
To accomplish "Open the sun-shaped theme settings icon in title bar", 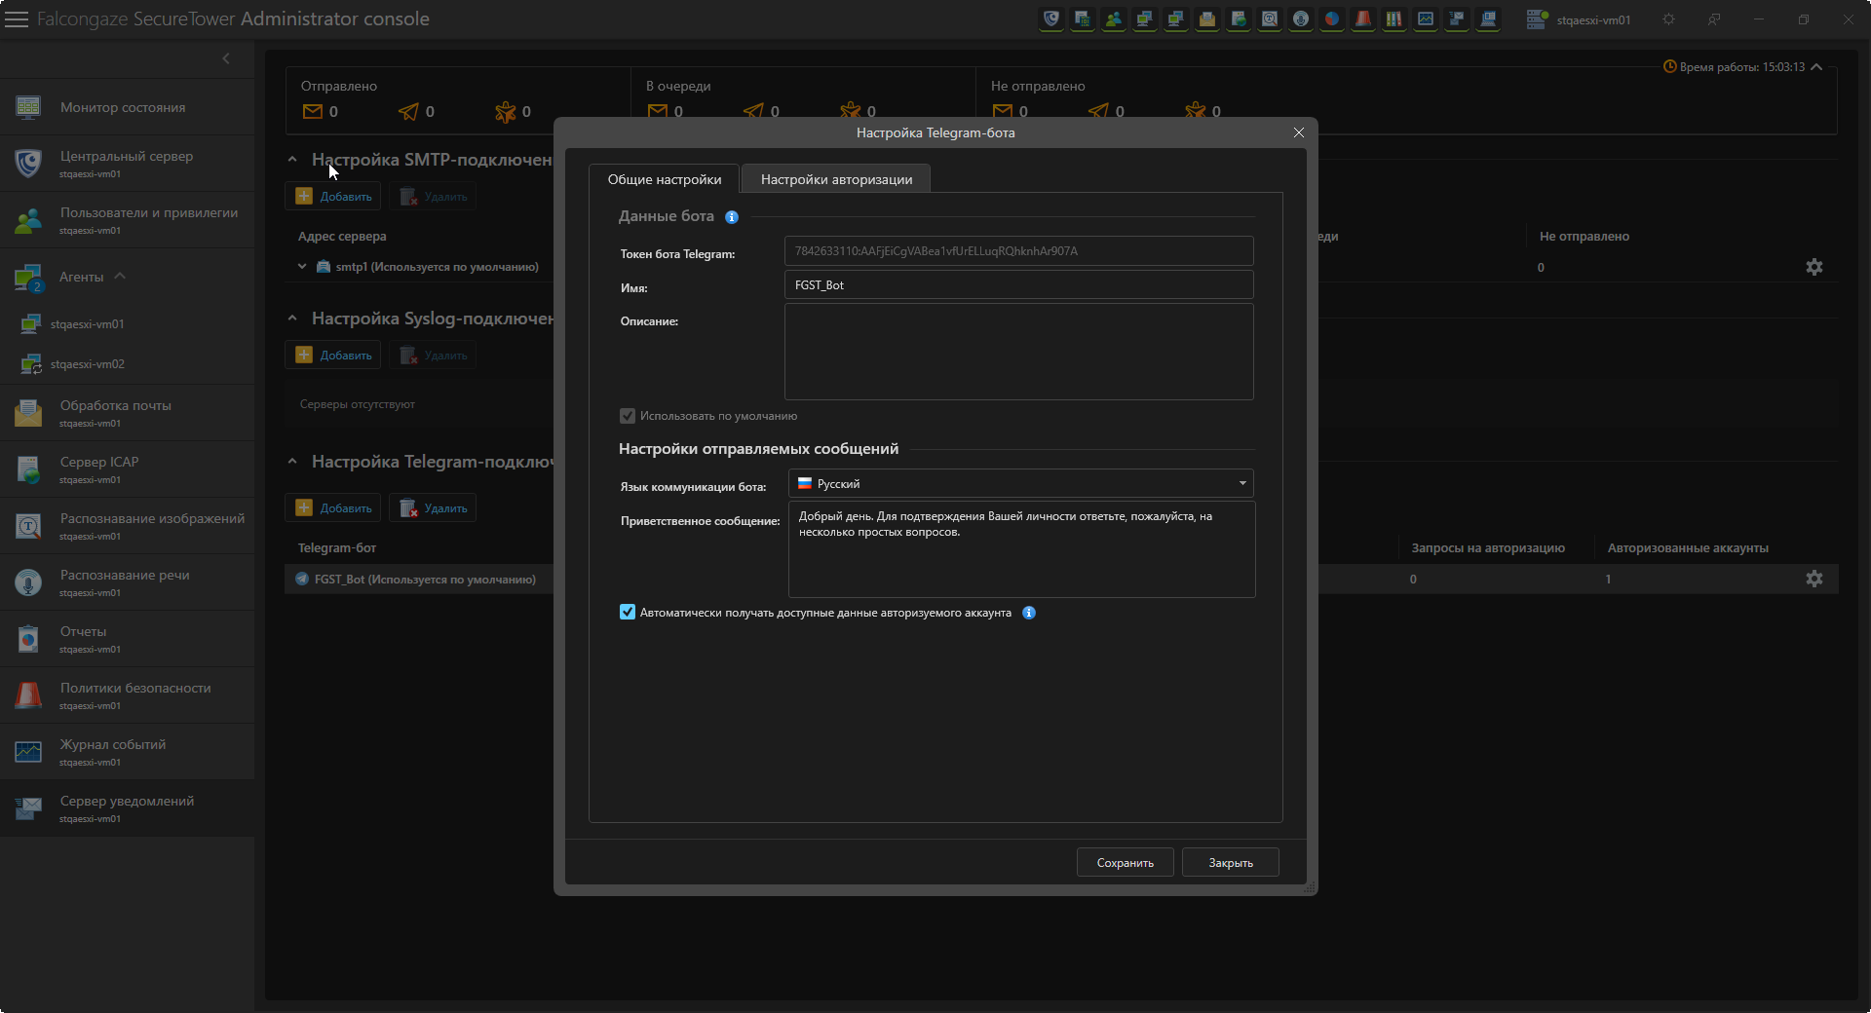I will click(1669, 19).
